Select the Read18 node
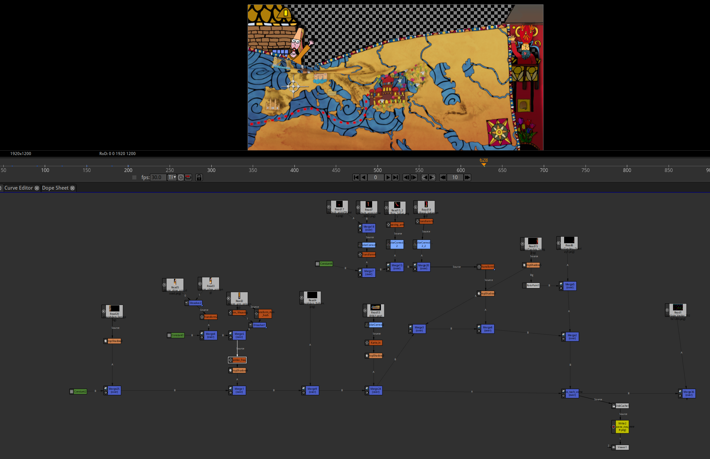The image size is (710, 459). pos(424,207)
